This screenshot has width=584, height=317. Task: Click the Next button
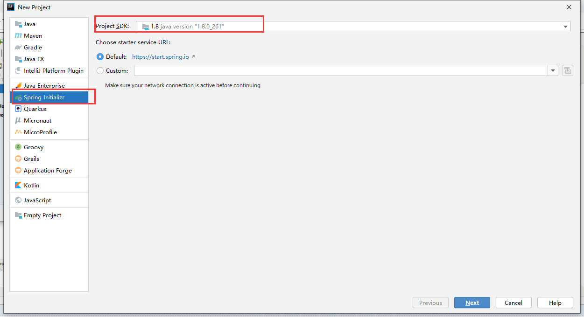[x=472, y=303]
